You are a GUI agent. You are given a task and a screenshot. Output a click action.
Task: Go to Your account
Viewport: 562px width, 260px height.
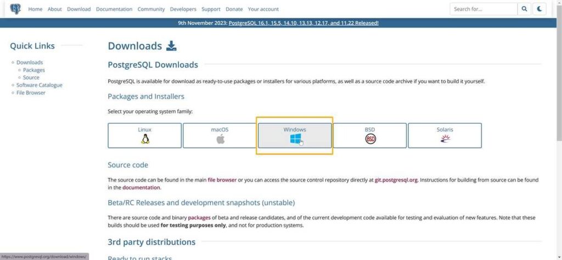pyautogui.click(x=263, y=9)
